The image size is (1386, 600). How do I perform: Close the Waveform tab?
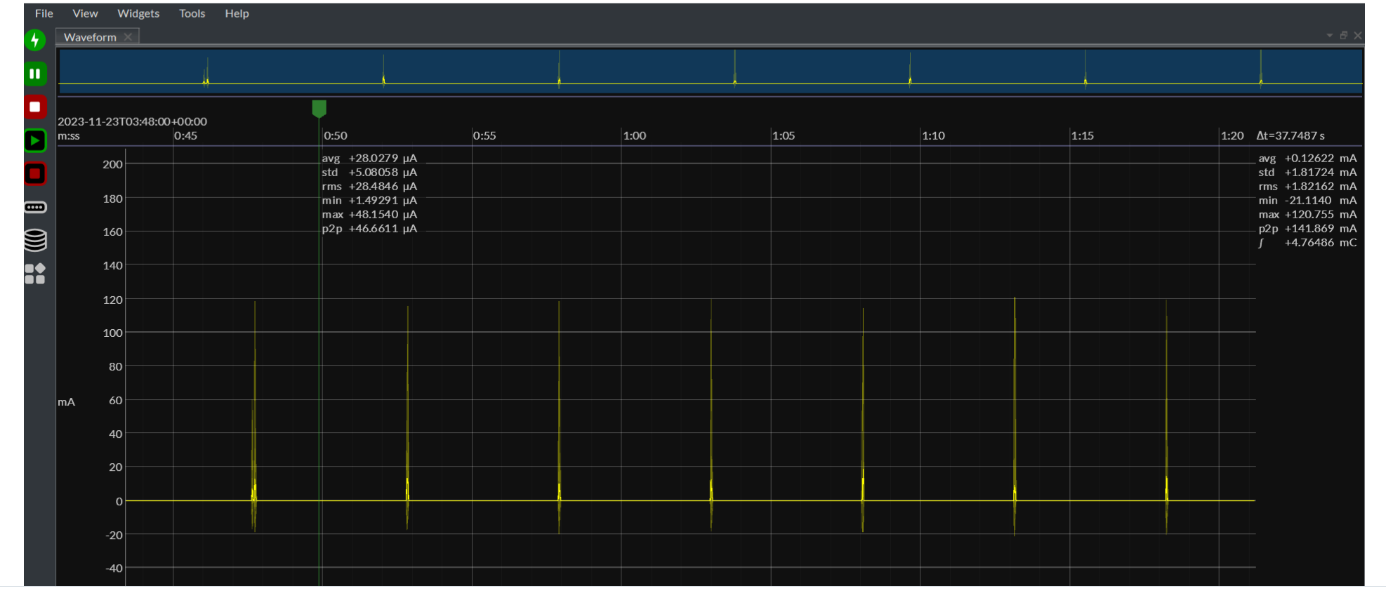(128, 37)
